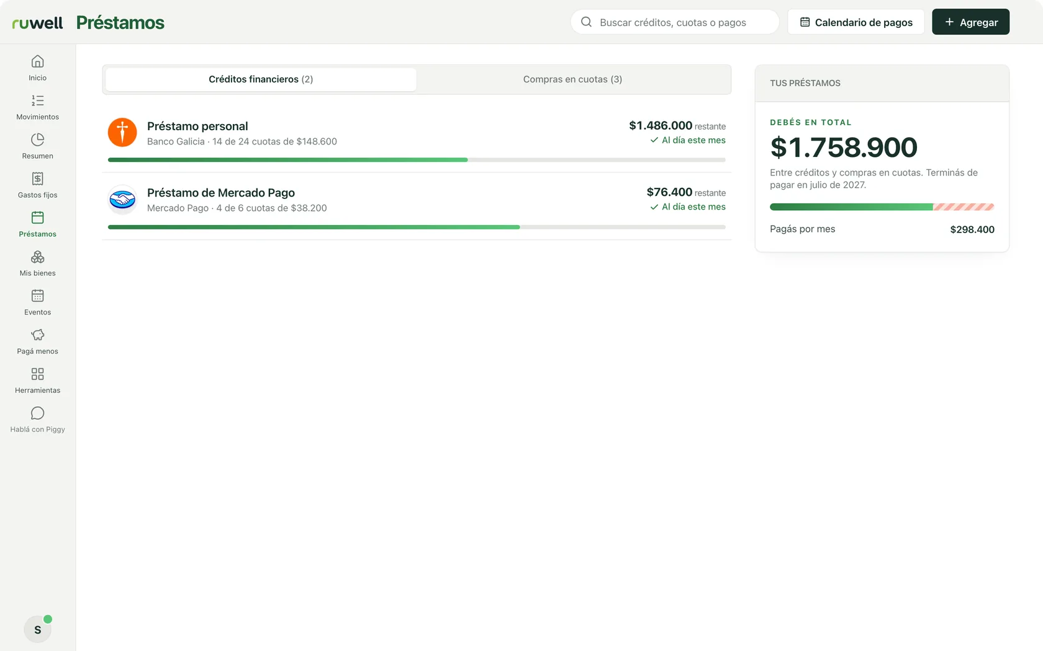Open Eventos calendar icon

click(37, 296)
